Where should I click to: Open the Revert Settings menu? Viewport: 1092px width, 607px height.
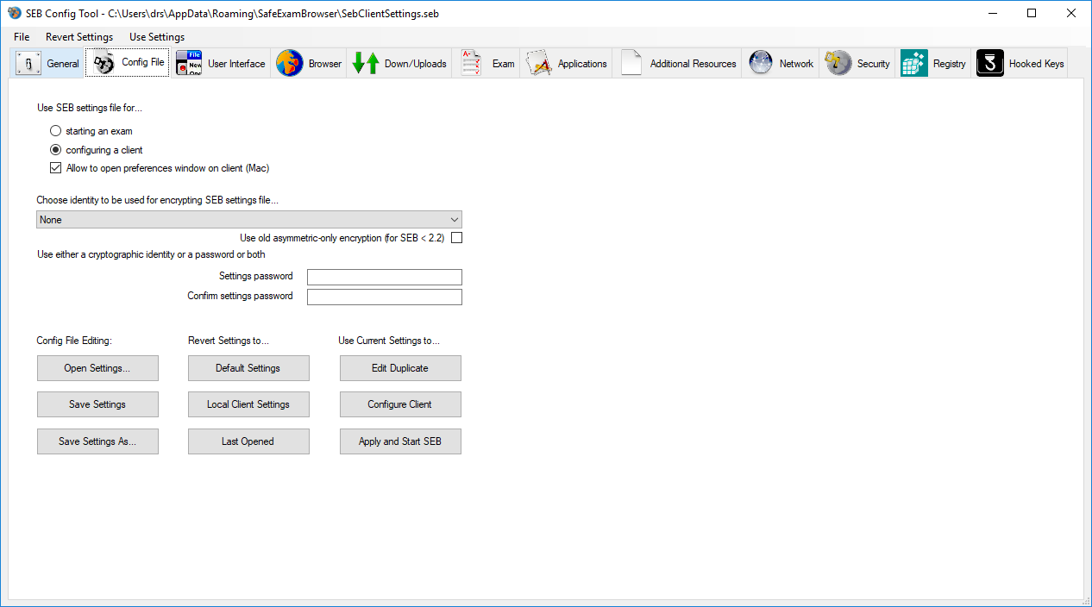(x=79, y=37)
